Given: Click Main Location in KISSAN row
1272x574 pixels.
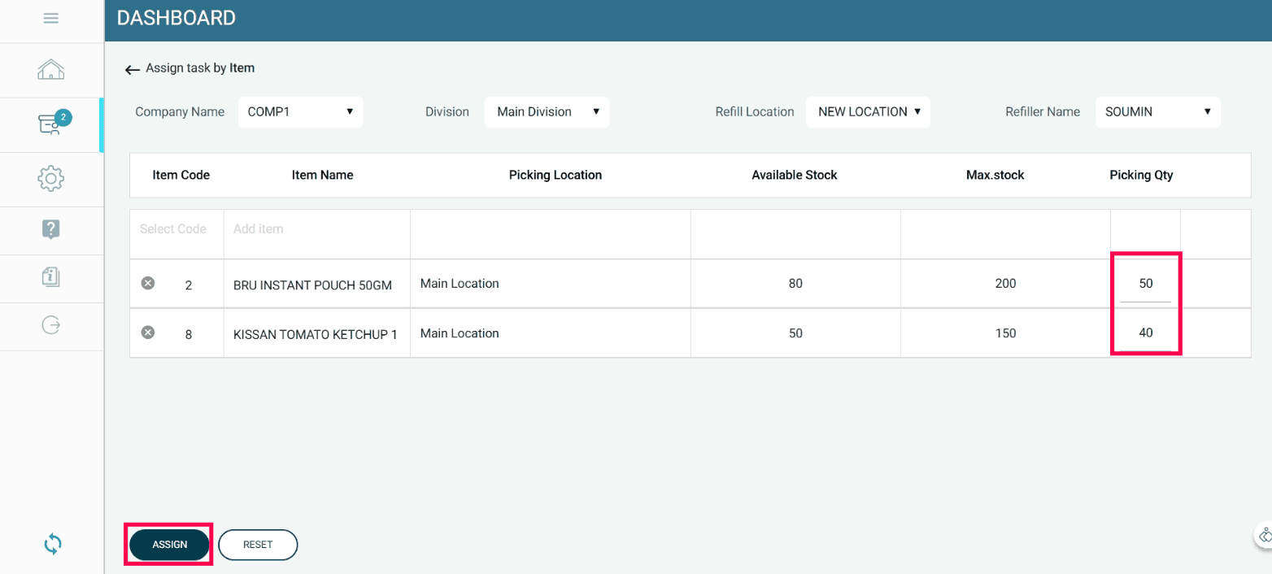Looking at the screenshot, I should tap(460, 333).
